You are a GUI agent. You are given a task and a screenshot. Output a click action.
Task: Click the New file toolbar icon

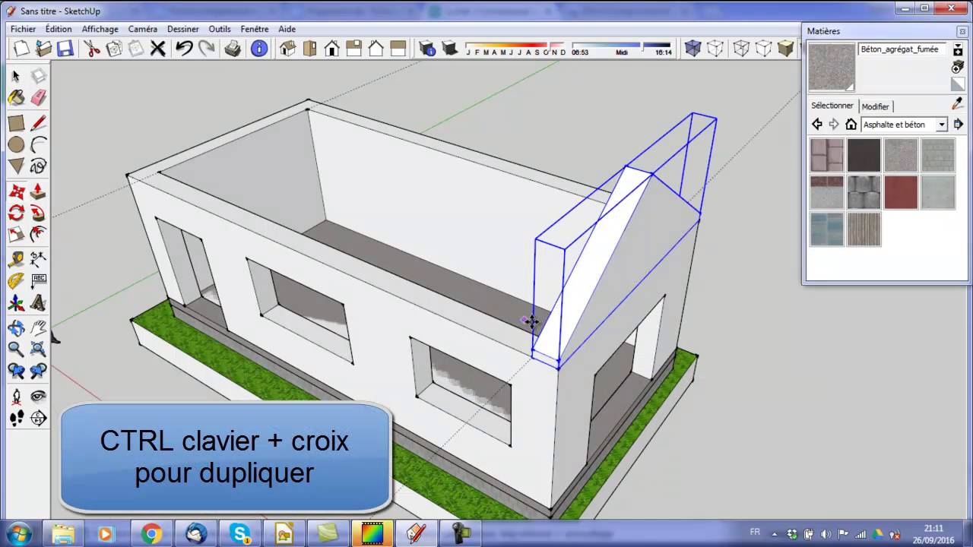[21, 49]
